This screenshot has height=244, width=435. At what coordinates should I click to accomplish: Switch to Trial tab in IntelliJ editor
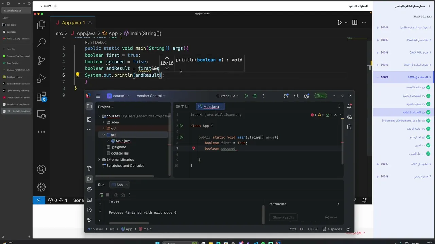pyautogui.click(x=182, y=106)
